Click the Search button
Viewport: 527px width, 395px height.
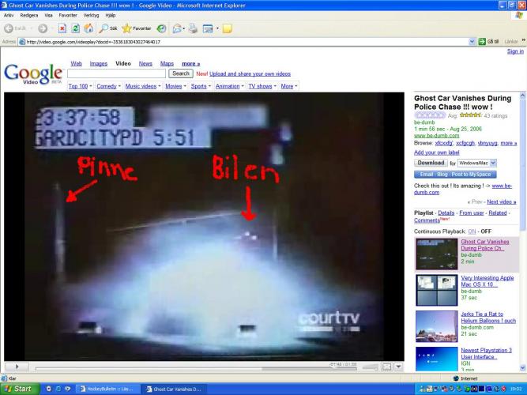coord(181,73)
